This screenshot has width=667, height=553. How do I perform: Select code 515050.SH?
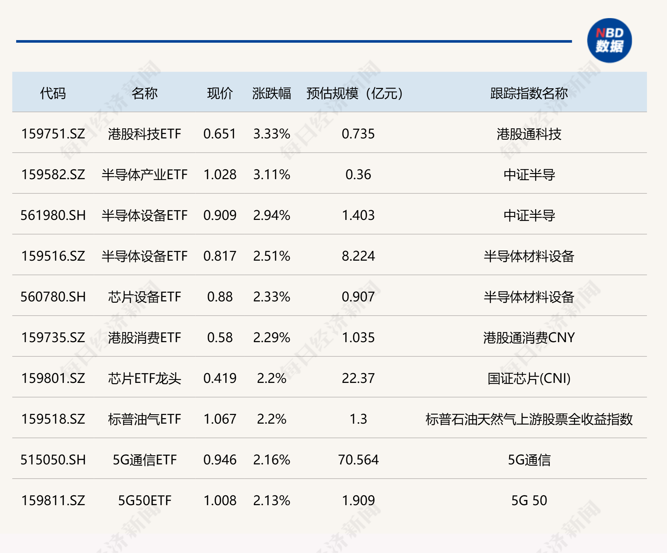53,460
